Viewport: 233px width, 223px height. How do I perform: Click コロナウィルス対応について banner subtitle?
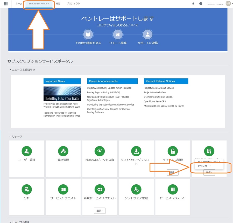pyautogui.click(x=118, y=25)
